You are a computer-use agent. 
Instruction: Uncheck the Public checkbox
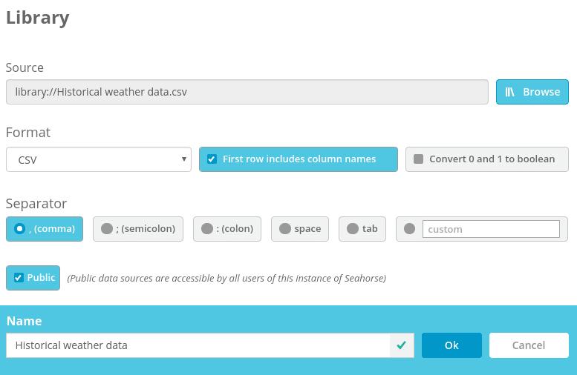coord(19,278)
